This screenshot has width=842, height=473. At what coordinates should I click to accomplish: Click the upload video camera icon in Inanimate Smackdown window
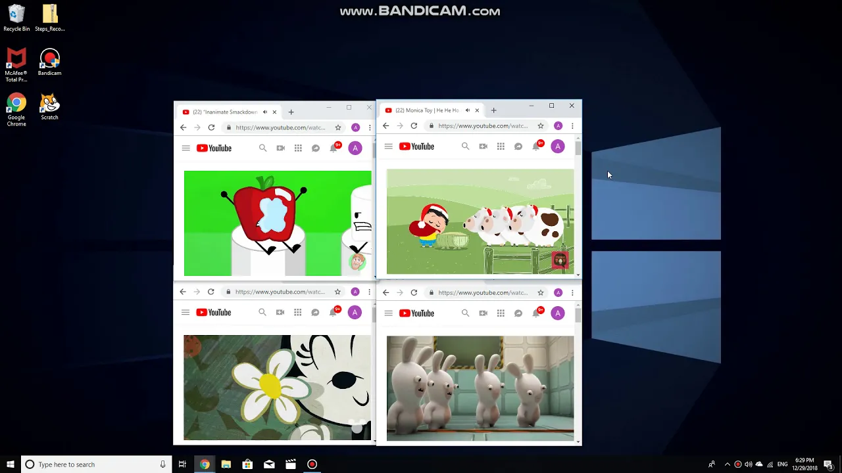[x=281, y=148]
